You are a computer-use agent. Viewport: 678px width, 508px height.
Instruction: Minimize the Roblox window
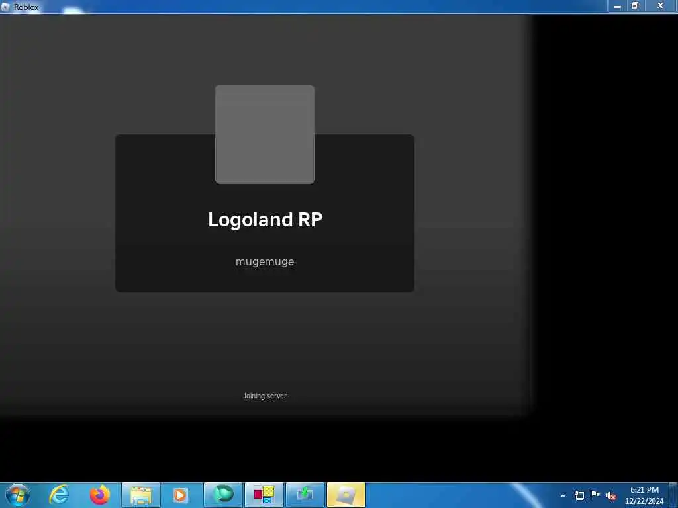(618, 5)
